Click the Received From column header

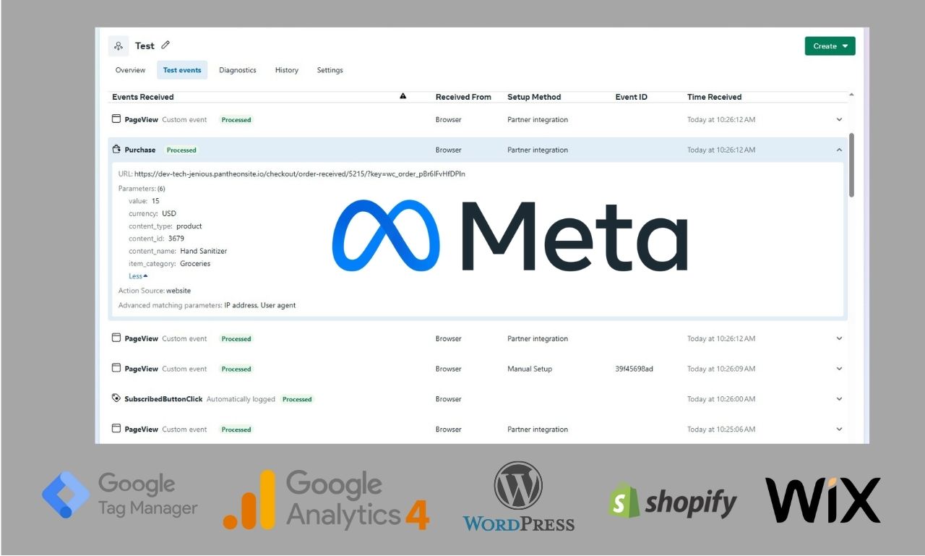pos(463,97)
